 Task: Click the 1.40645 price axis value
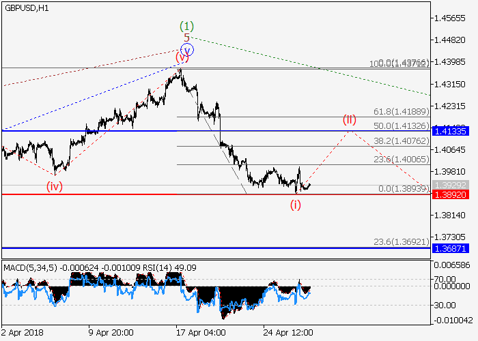tap(449, 150)
